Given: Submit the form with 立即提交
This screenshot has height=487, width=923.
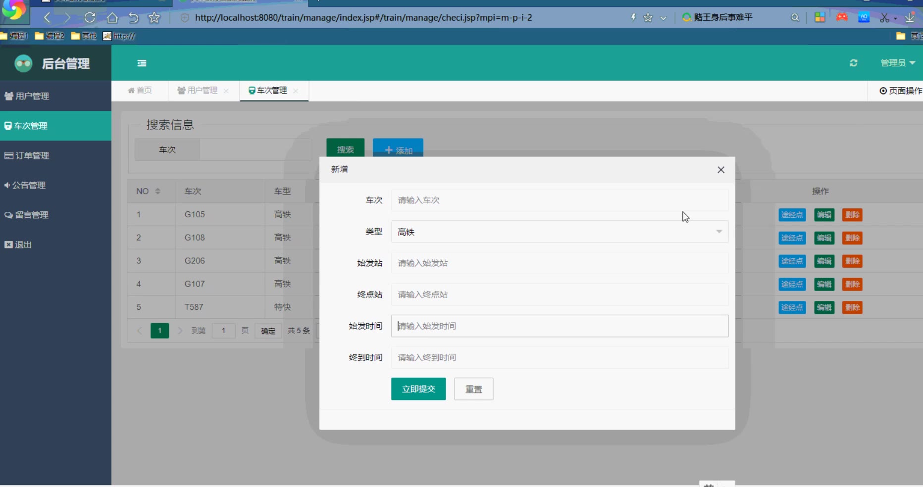Looking at the screenshot, I should point(418,389).
